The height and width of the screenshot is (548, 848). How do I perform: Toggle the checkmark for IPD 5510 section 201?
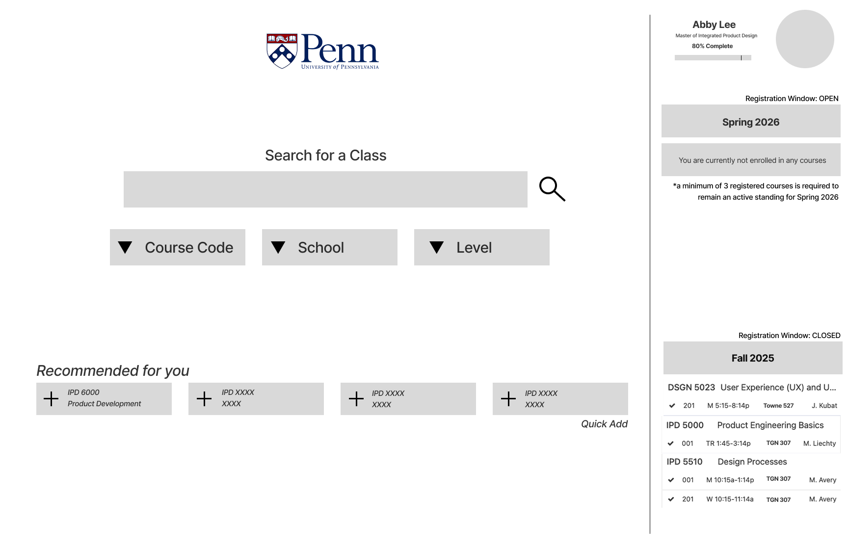671,499
